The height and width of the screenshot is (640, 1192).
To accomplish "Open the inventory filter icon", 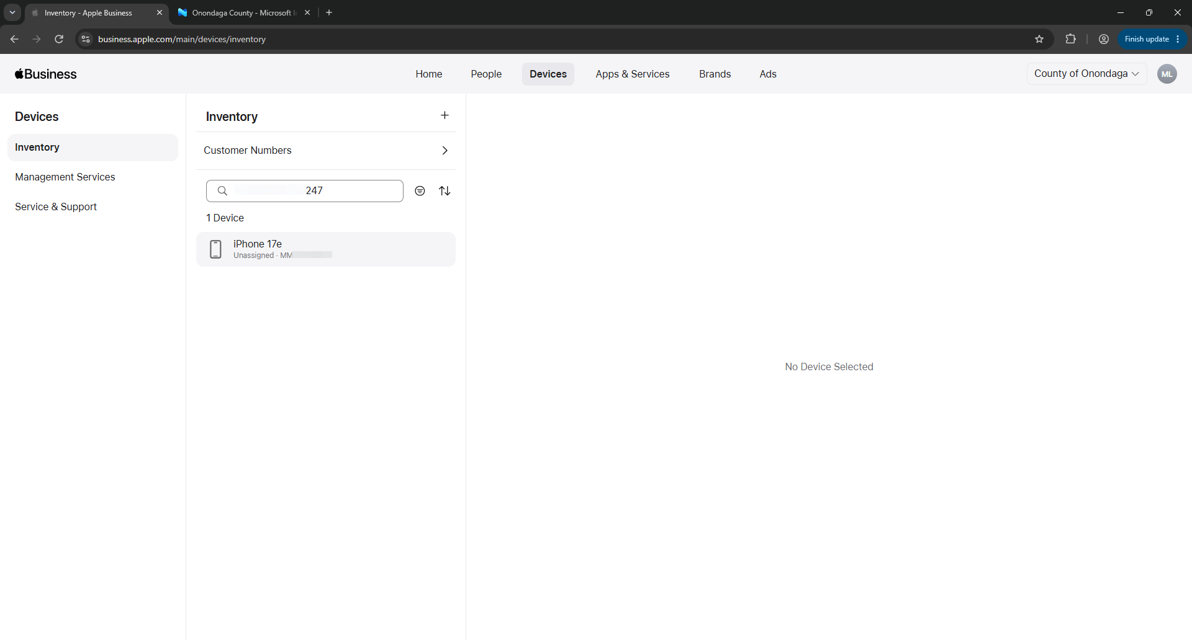I will tap(420, 191).
